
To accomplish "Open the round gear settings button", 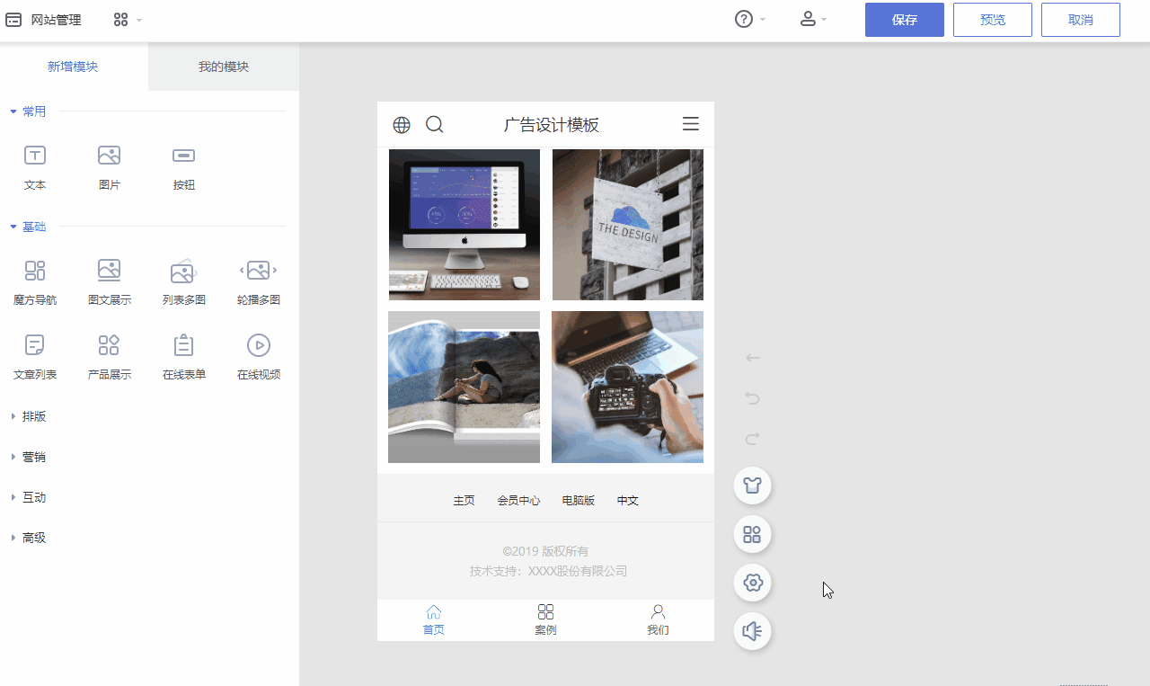I will click(x=753, y=583).
